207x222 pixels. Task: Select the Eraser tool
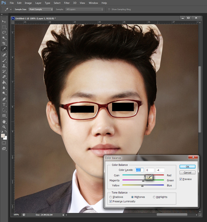[4, 77]
